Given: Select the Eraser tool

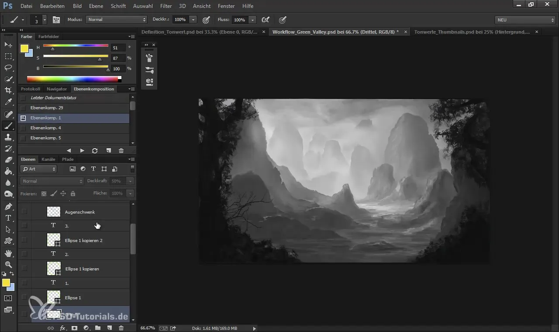Looking at the screenshot, I should 8,160.
